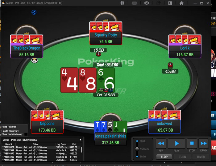Enable Show my hands only checkbox
The height and width of the screenshot is (166, 216).
26,134
